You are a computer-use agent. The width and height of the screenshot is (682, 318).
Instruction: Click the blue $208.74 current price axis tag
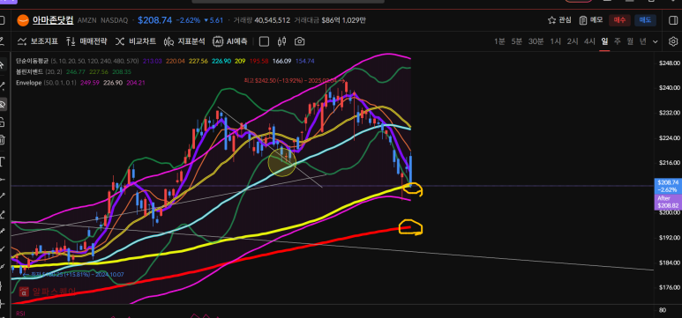668,186
